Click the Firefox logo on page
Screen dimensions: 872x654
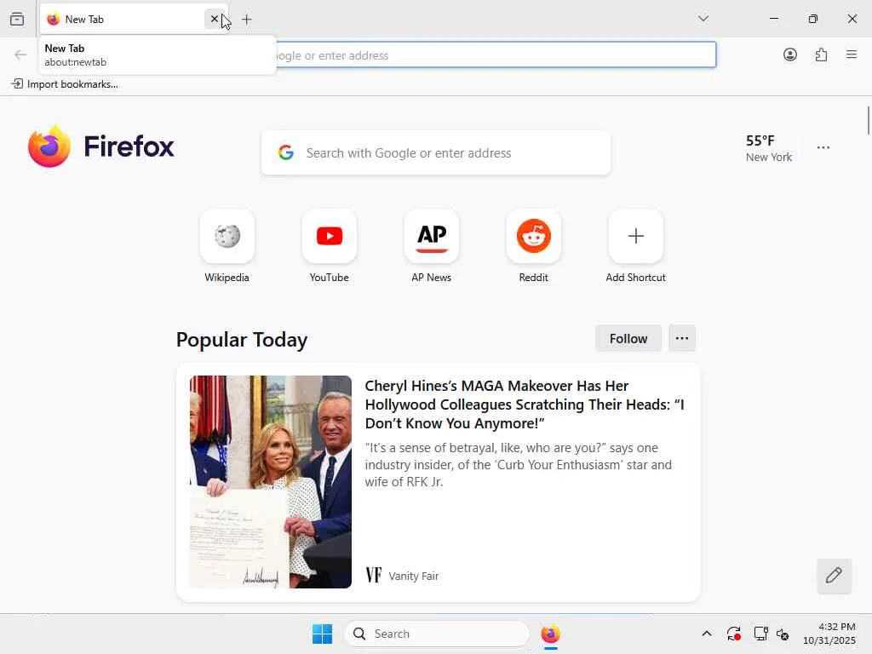101,146
